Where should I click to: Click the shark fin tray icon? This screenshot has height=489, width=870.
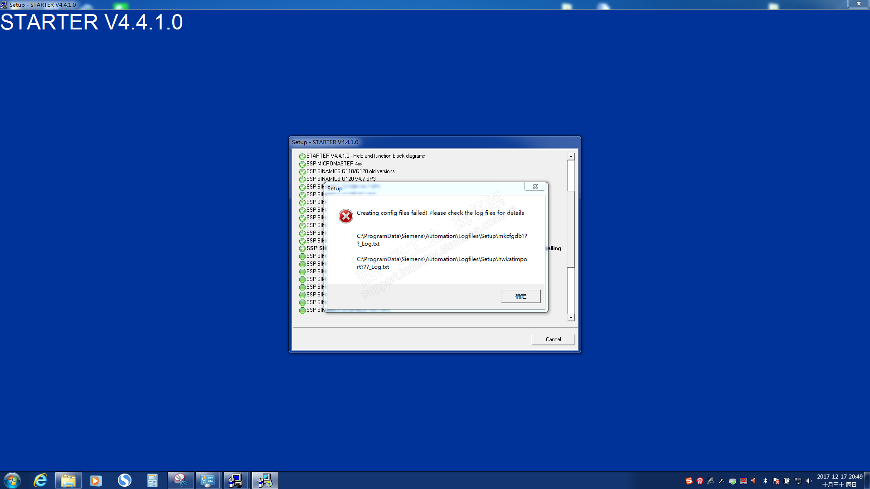tap(711, 481)
